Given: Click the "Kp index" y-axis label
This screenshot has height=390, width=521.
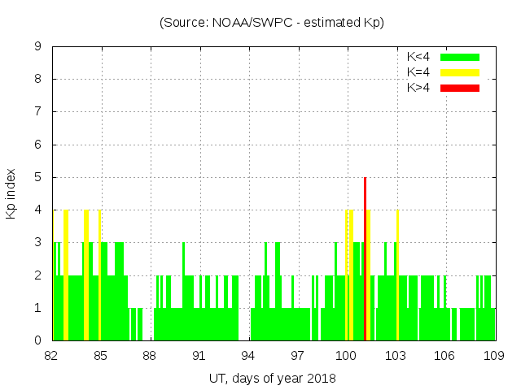Looking at the screenshot, I should click(x=11, y=193).
